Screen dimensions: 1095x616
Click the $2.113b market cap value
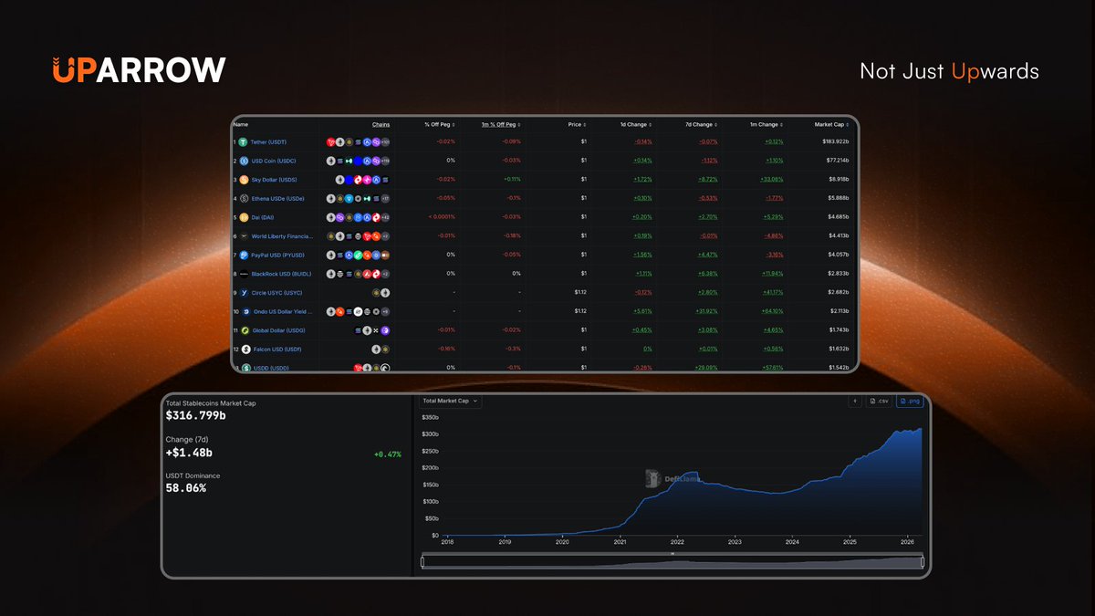pos(839,311)
